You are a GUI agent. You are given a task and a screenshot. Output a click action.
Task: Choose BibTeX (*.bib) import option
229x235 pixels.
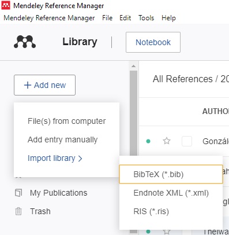[x=171, y=174]
